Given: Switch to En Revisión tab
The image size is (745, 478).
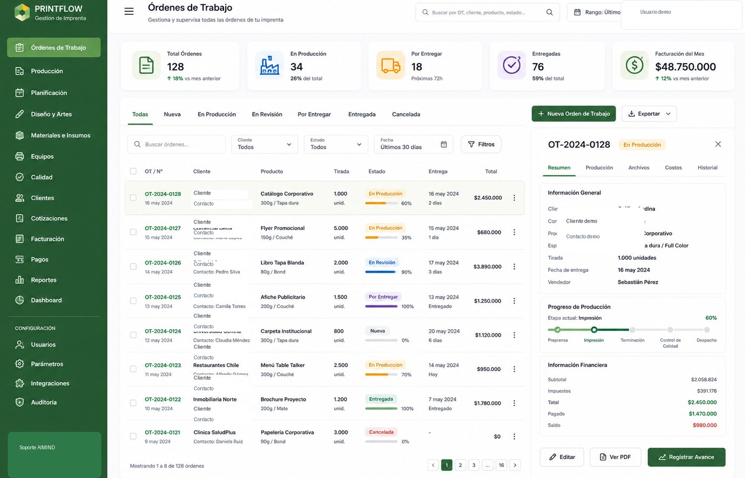Looking at the screenshot, I should pyautogui.click(x=267, y=114).
